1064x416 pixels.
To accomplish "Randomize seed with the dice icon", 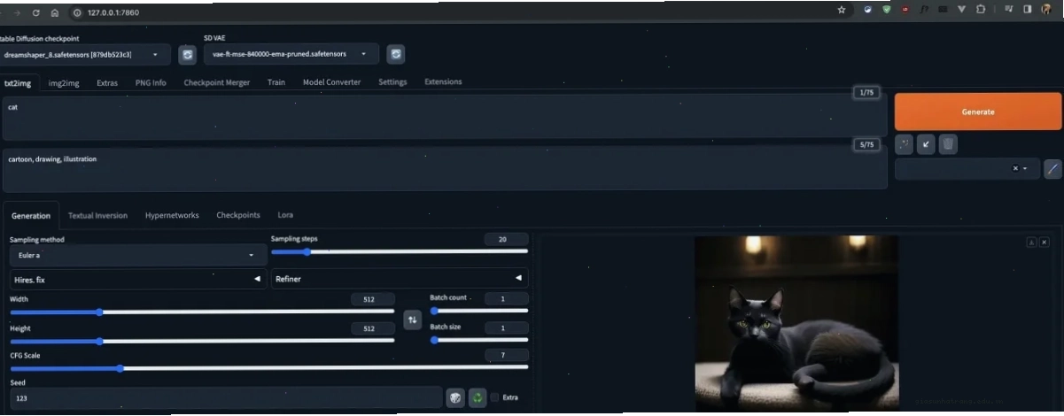I will 454,397.
